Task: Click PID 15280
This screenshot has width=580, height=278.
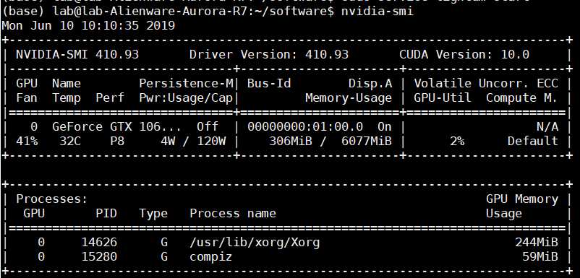Action: [99, 256]
